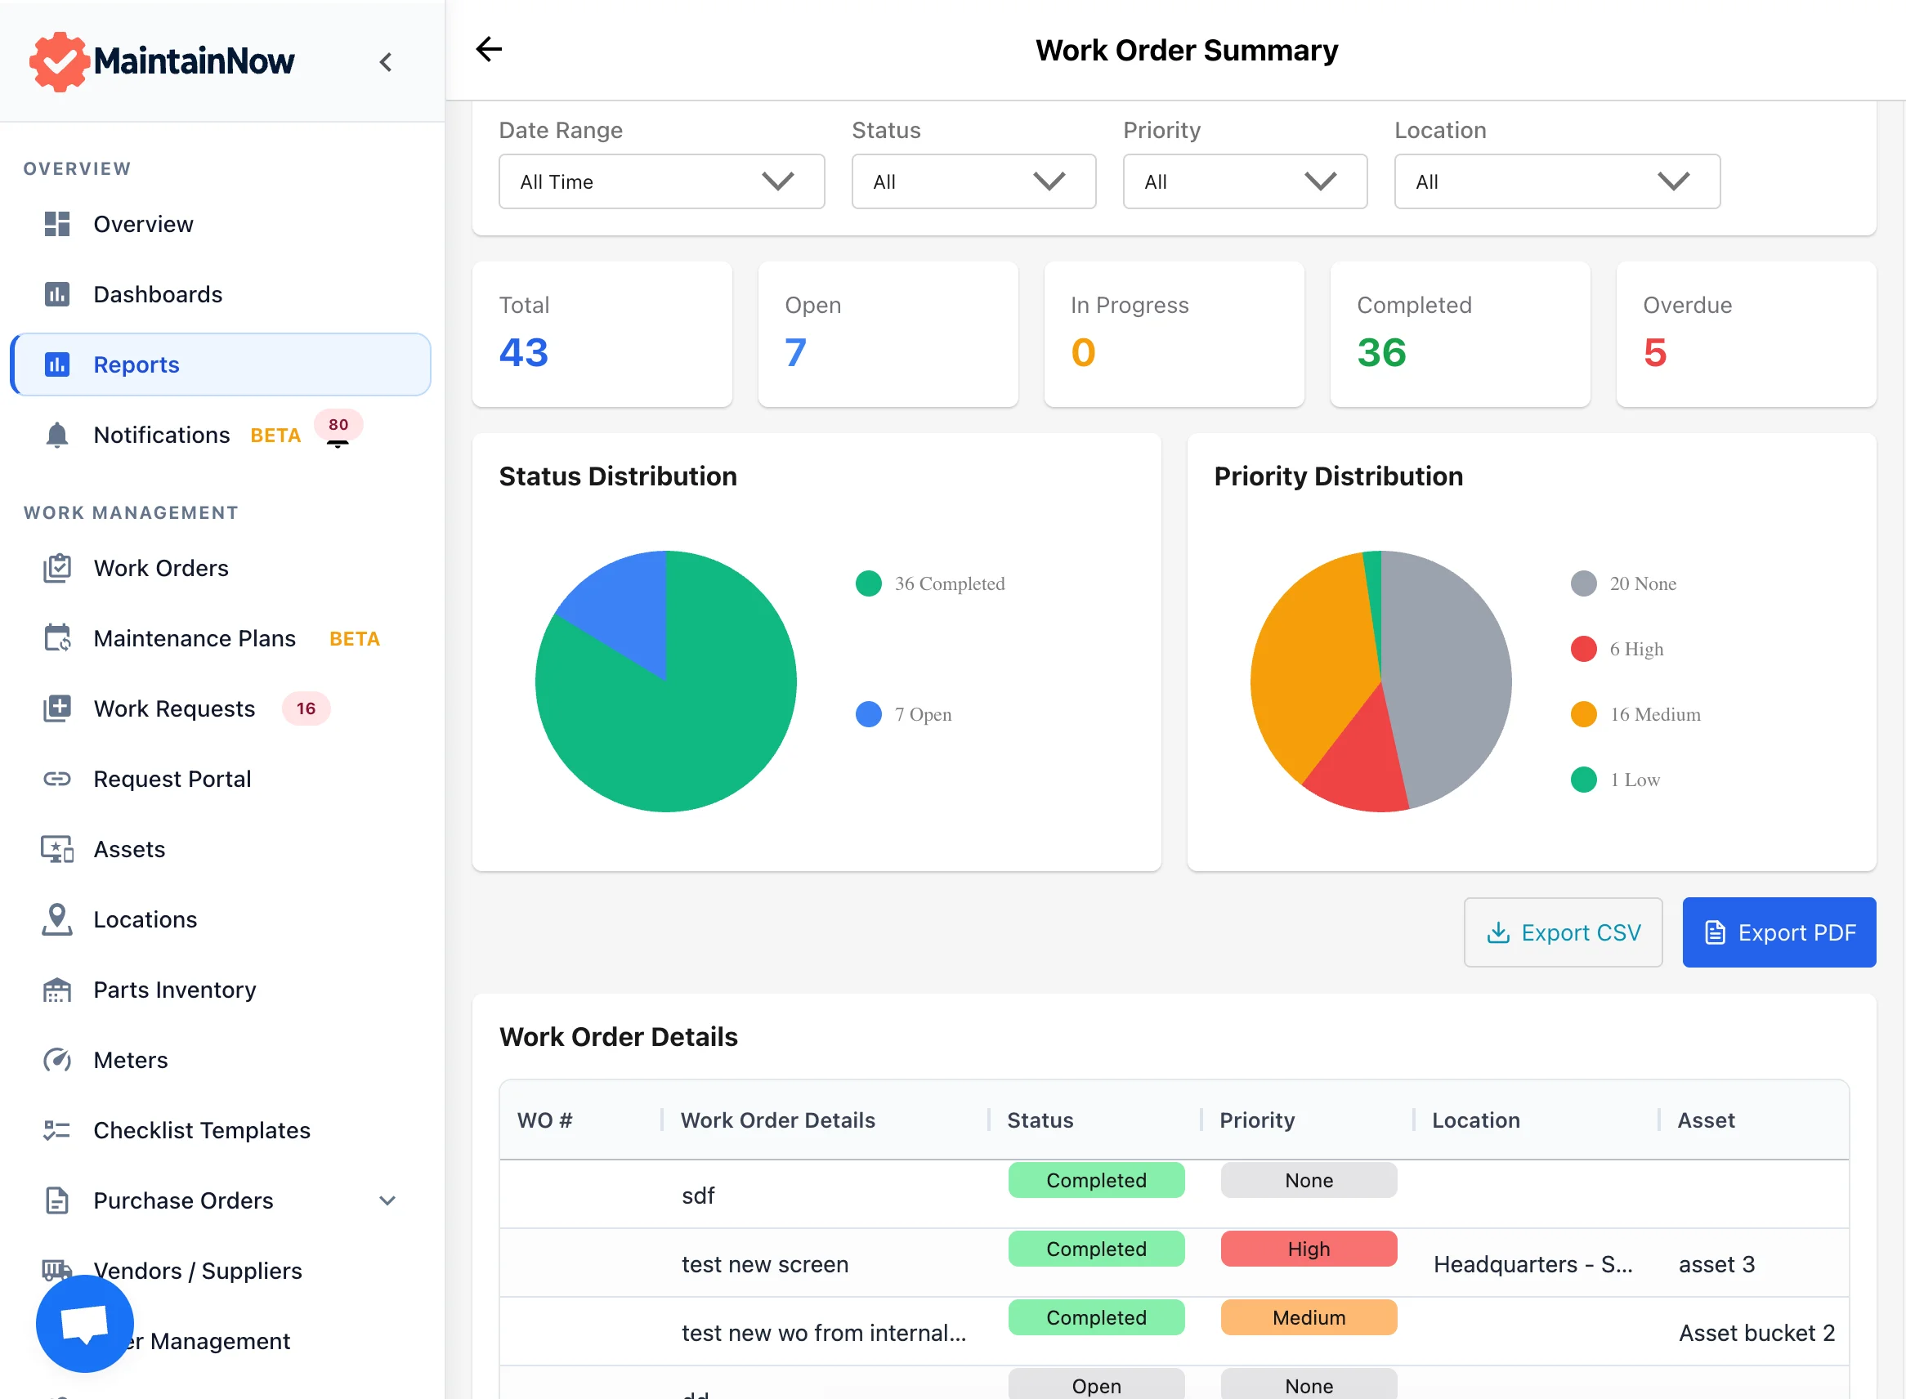This screenshot has width=1906, height=1399.
Task: Open the Status filter dropdown
Action: pyautogui.click(x=973, y=181)
